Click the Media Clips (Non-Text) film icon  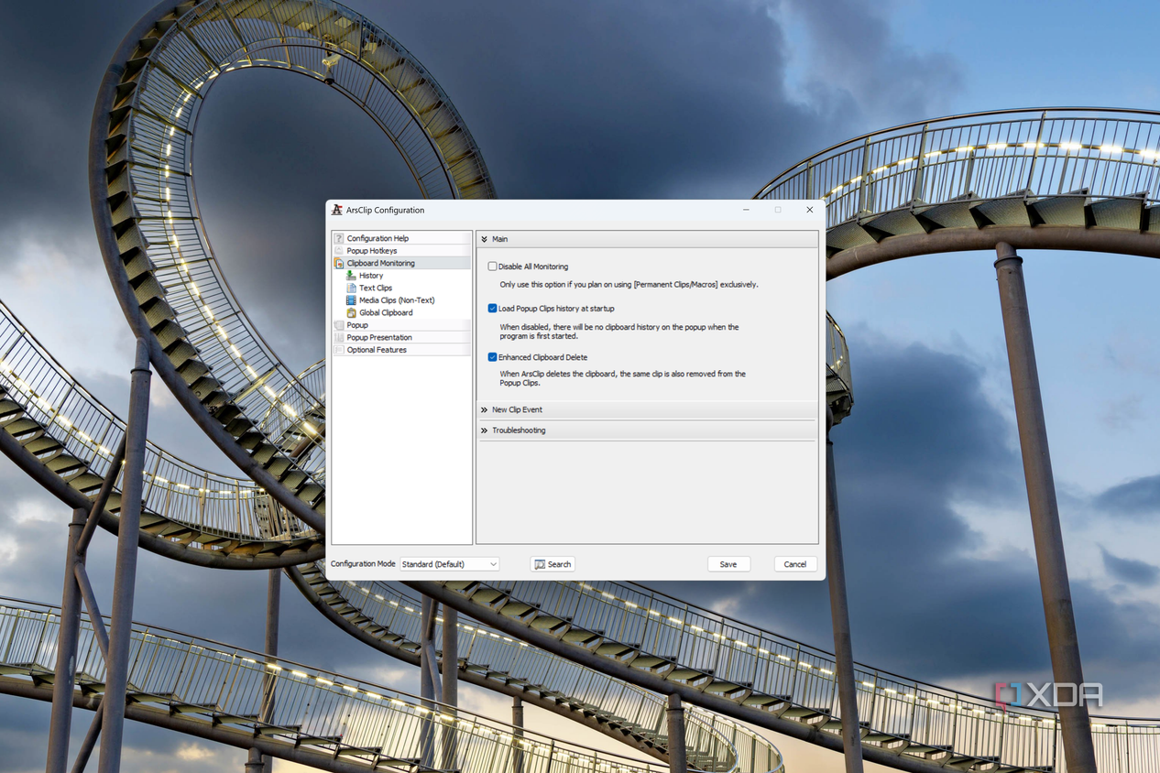click(351, 300)
